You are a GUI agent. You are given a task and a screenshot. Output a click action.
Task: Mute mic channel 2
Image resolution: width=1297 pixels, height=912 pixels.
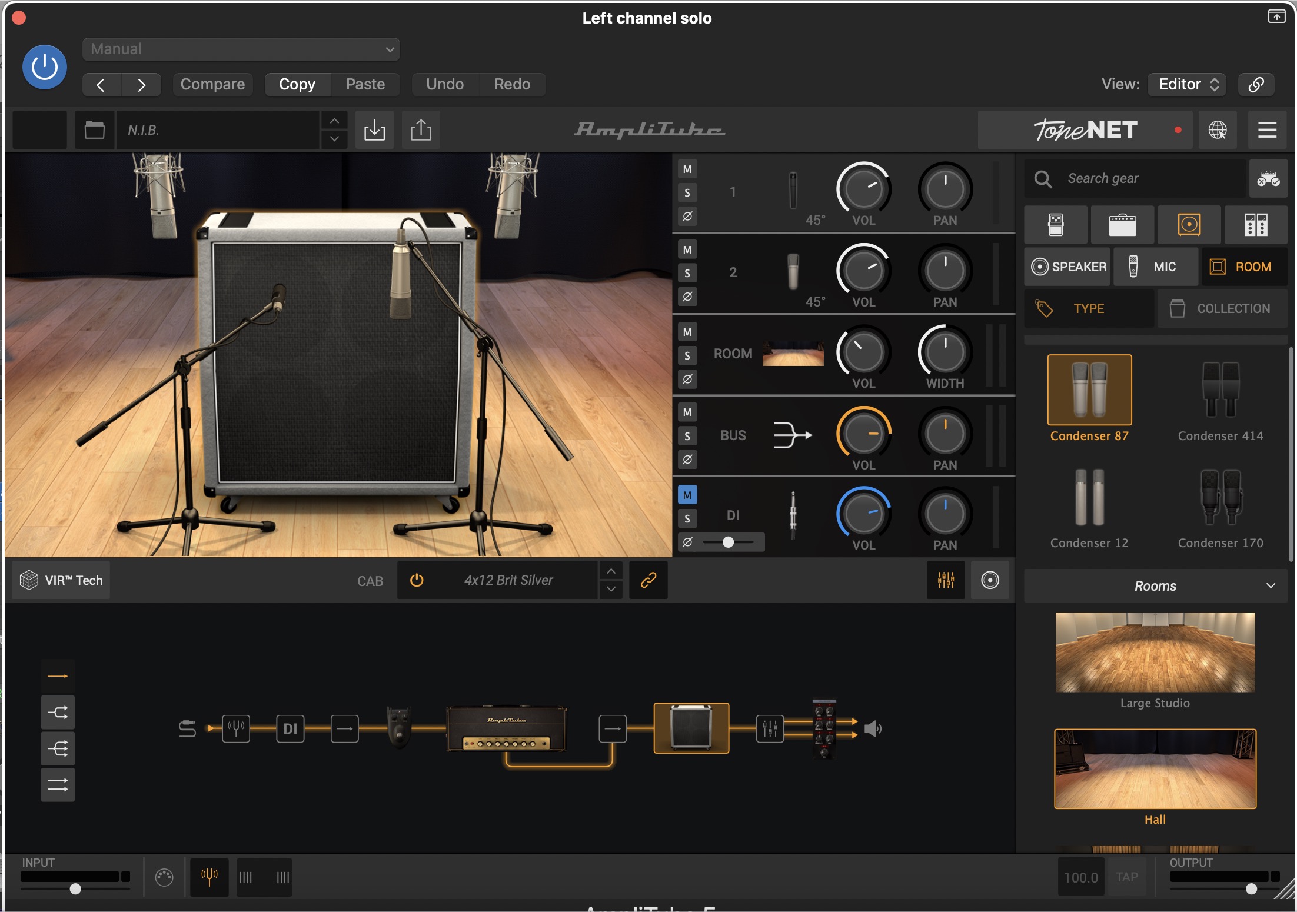point(687,249)
